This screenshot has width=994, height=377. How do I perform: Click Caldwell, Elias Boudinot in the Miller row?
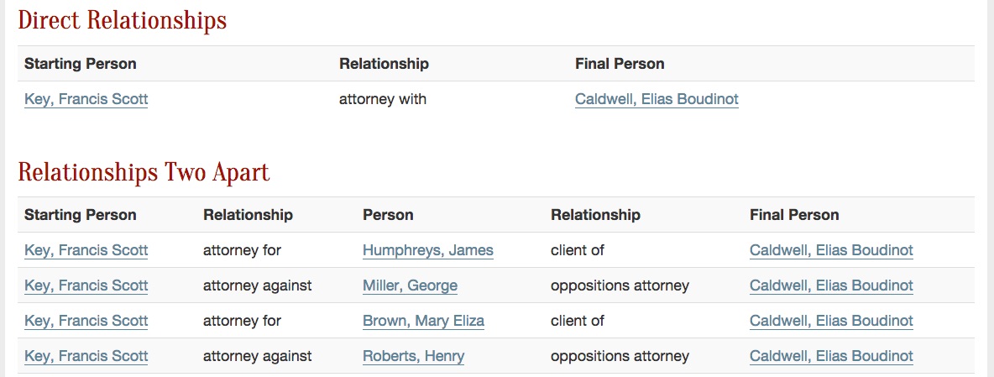pos(831,285)
